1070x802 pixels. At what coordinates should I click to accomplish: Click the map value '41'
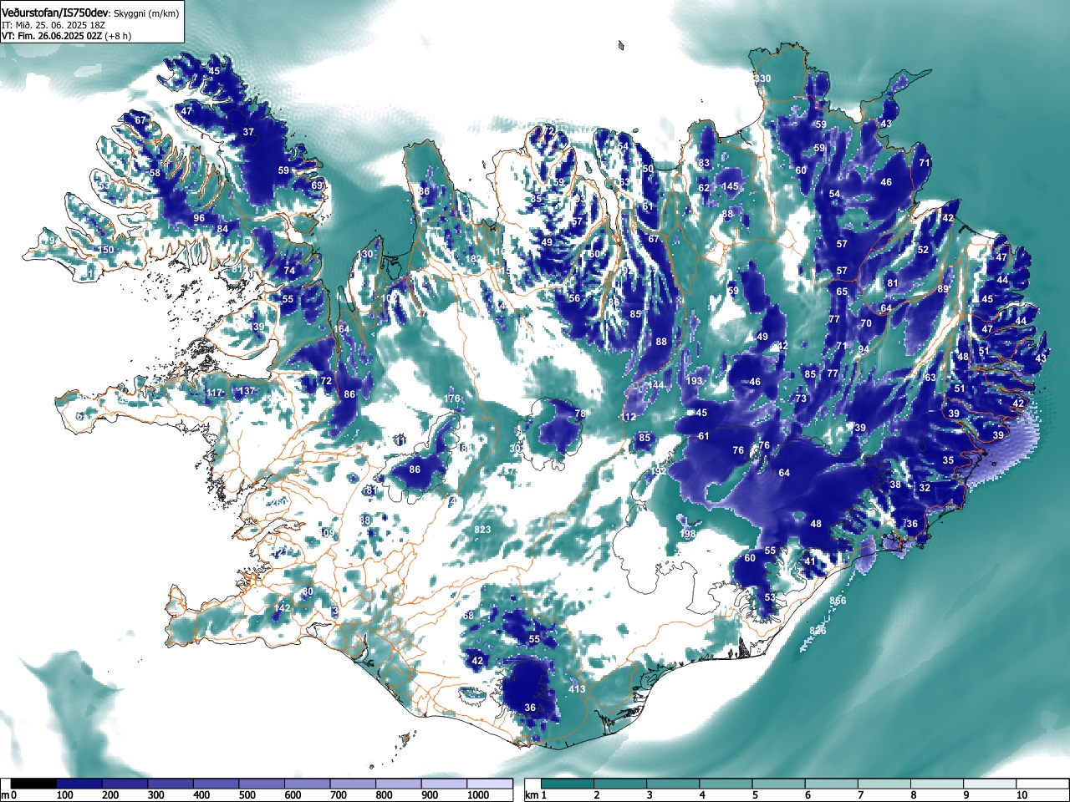click(x=809, y=561)
